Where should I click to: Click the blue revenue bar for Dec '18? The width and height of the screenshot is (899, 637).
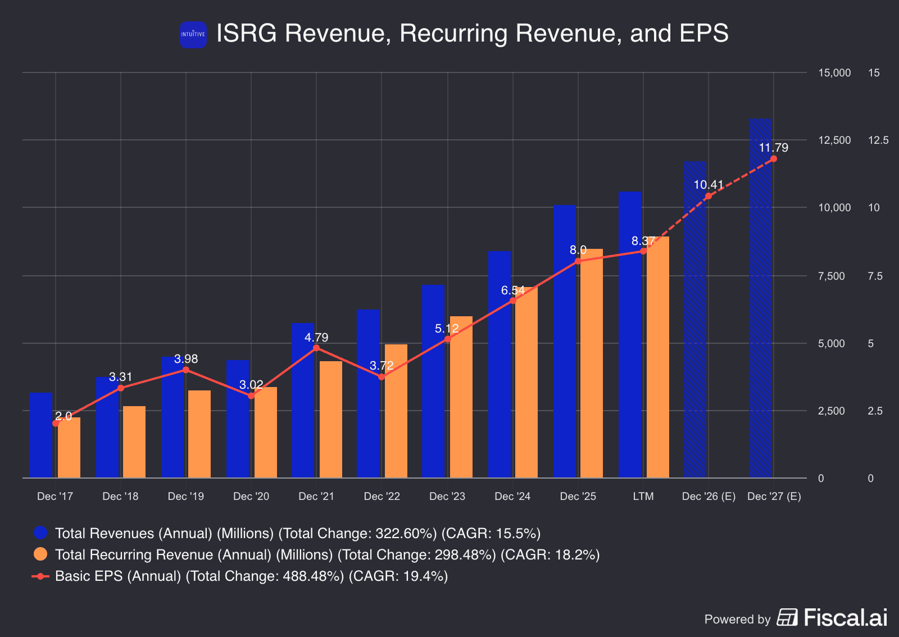107,427
